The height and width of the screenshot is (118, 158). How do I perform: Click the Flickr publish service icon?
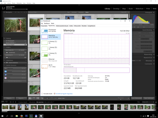(6, 78)
